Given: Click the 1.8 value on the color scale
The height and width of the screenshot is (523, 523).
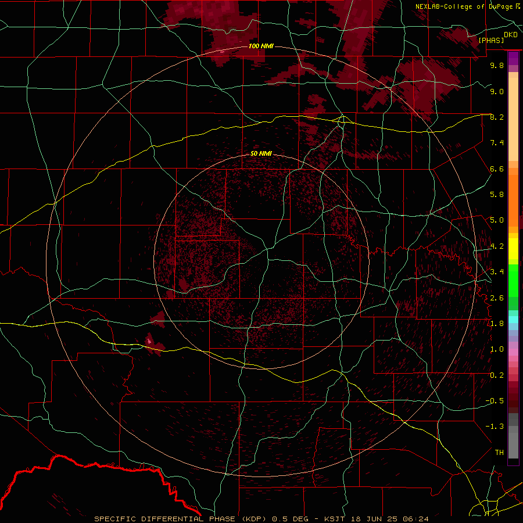Looking at the screenshot, I should (497, 324).
